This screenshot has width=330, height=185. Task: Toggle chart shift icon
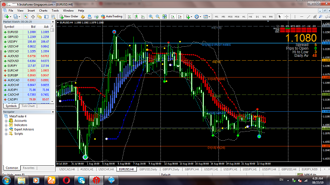pos(180,16)
